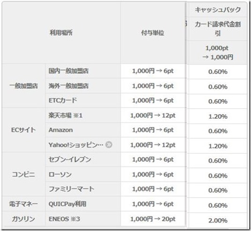The height and width of the screenshot is (231, 251).
Task: Select the ETCカード row label
Action: coord(63,101)
